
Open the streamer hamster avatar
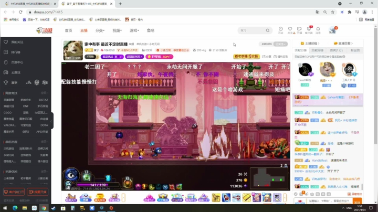tap(73, 50)
